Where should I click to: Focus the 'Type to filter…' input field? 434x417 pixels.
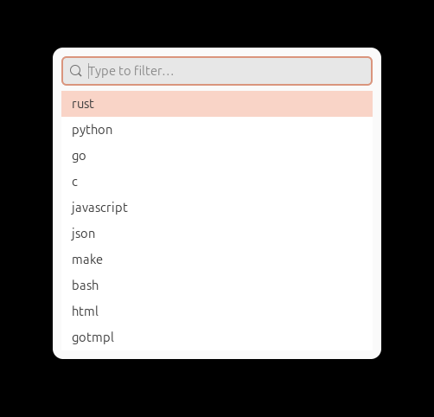point(217,71)
